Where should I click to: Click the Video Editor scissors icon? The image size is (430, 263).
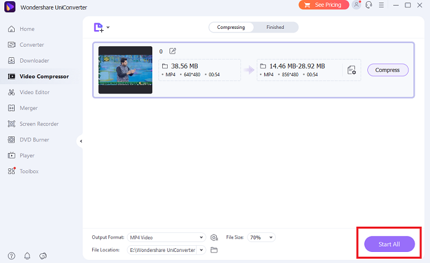tap(11, 92)
